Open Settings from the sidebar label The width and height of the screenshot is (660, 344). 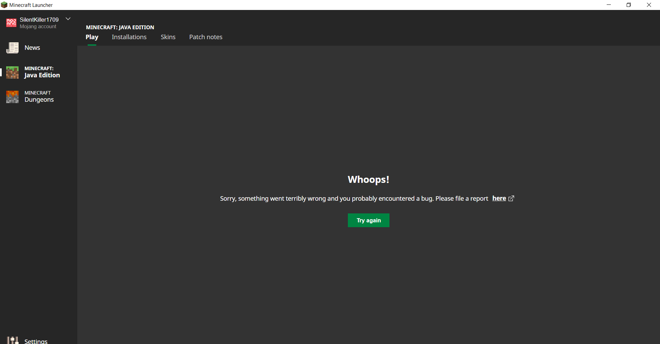pos(36,341)
